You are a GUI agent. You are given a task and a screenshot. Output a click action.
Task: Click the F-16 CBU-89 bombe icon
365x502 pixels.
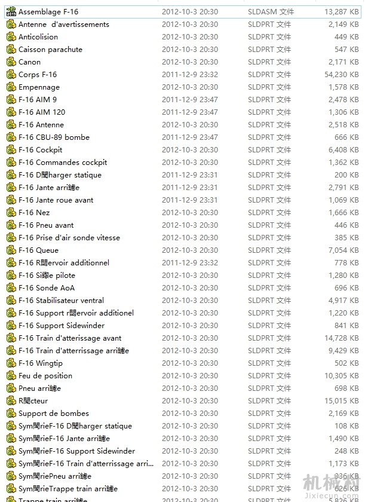(11, 137)
